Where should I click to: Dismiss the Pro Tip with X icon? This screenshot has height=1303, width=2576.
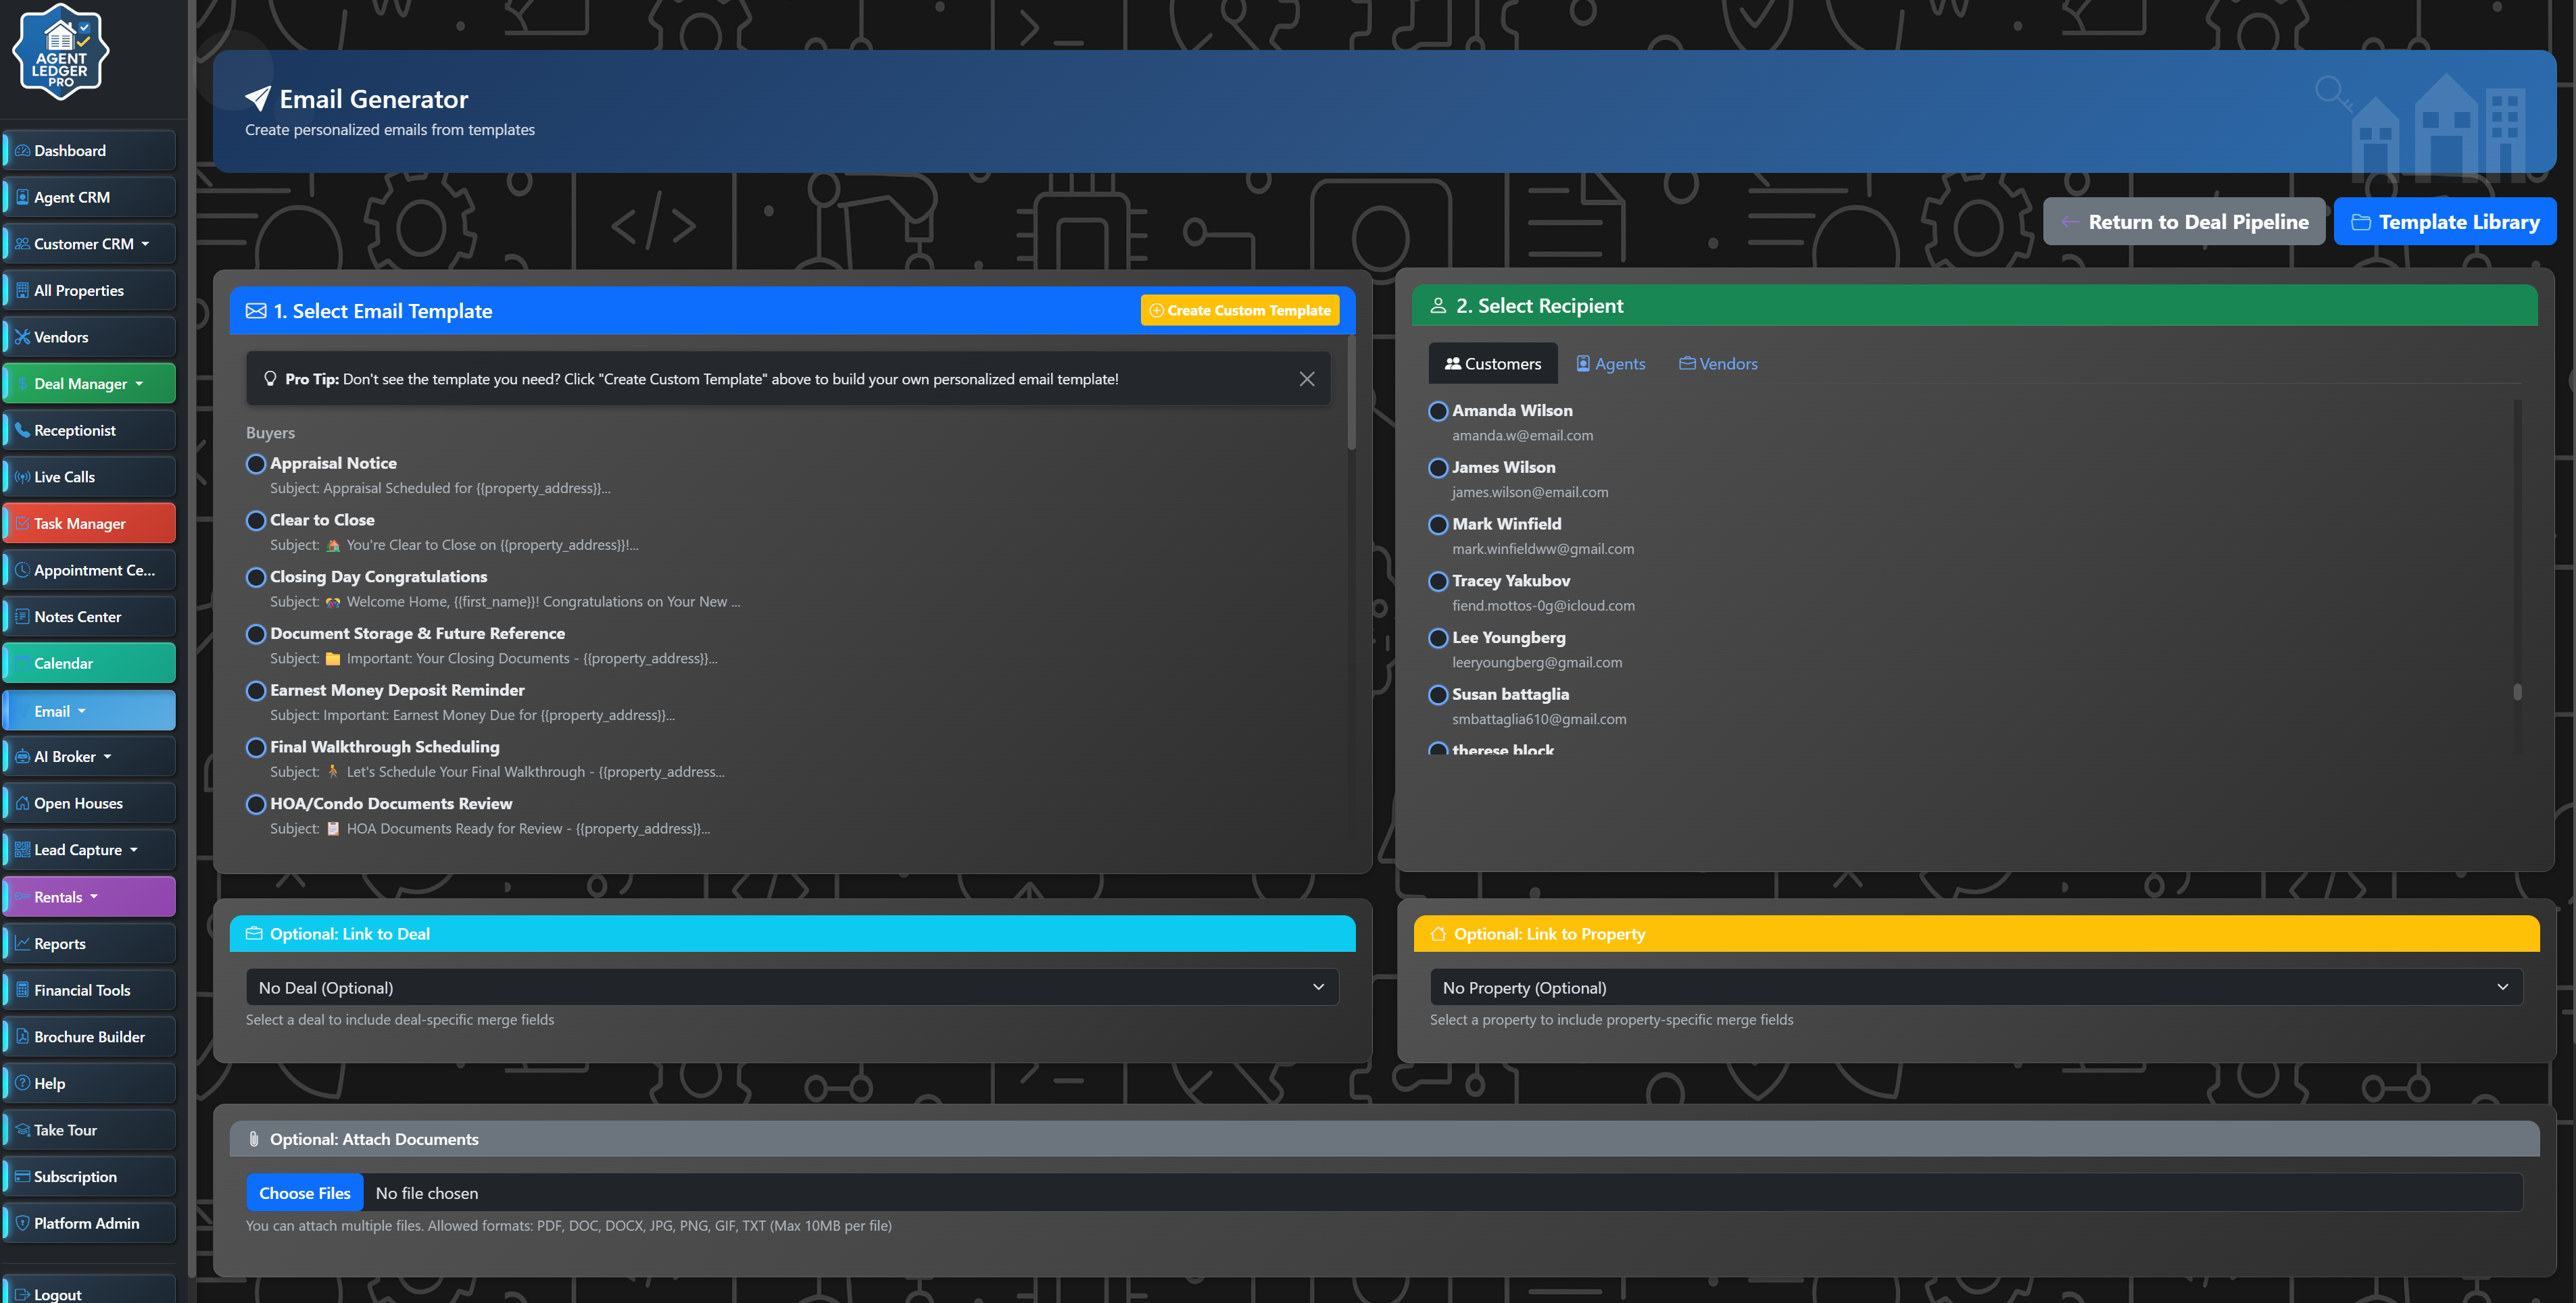[1306, 379]
